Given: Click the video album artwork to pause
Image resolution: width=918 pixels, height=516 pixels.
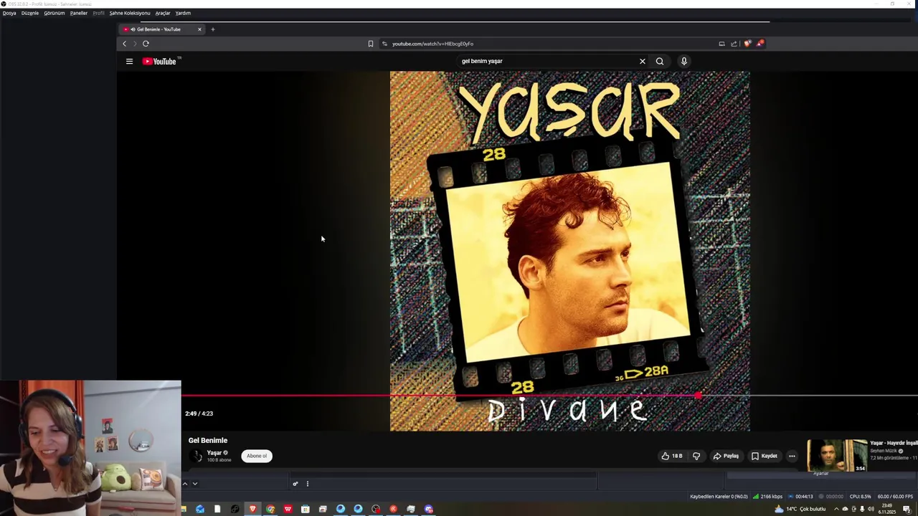Looking at the screenshot, I should point(569,251).
